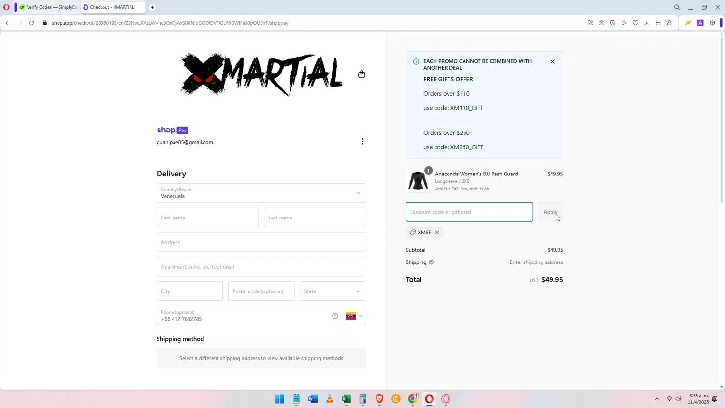Open the tab search magnifier icon
This screenshot has height=408, width=725.
677,7
